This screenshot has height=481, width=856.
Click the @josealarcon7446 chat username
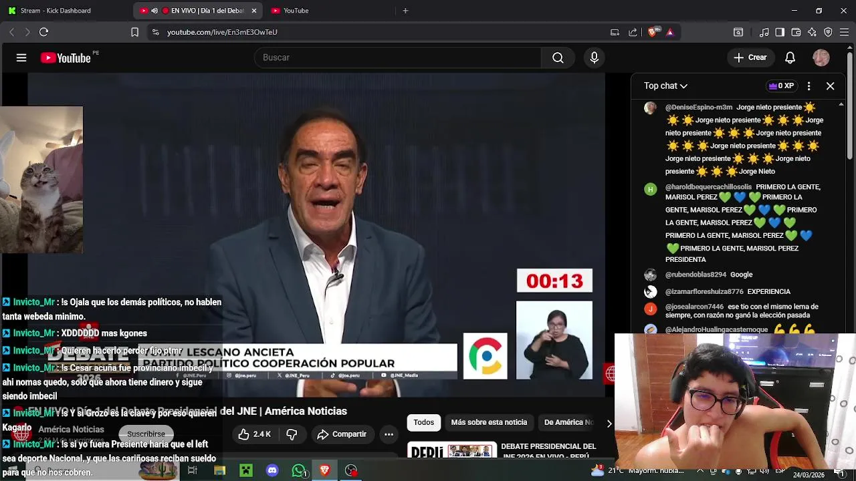[x=694, y=307]
